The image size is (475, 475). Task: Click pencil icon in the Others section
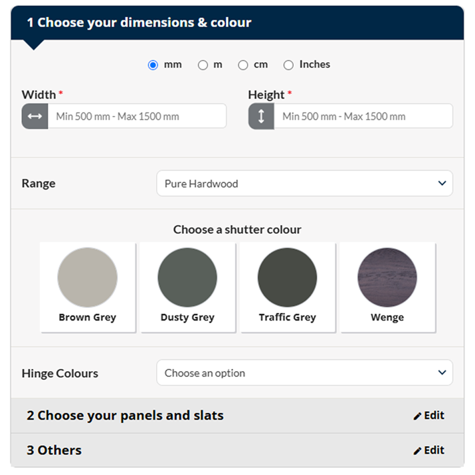[417, 451]
